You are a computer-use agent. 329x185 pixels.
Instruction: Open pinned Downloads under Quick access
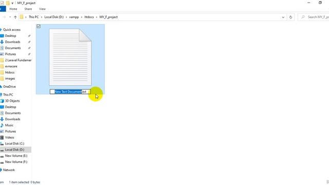tap(12, 42)
